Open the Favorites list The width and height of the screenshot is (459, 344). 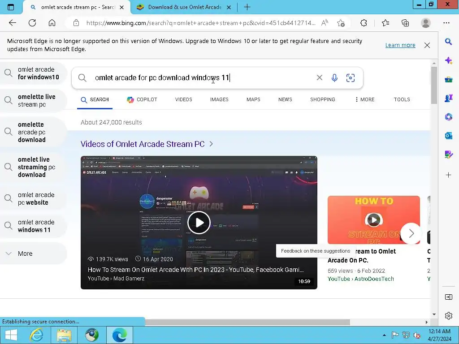(385, 23)
